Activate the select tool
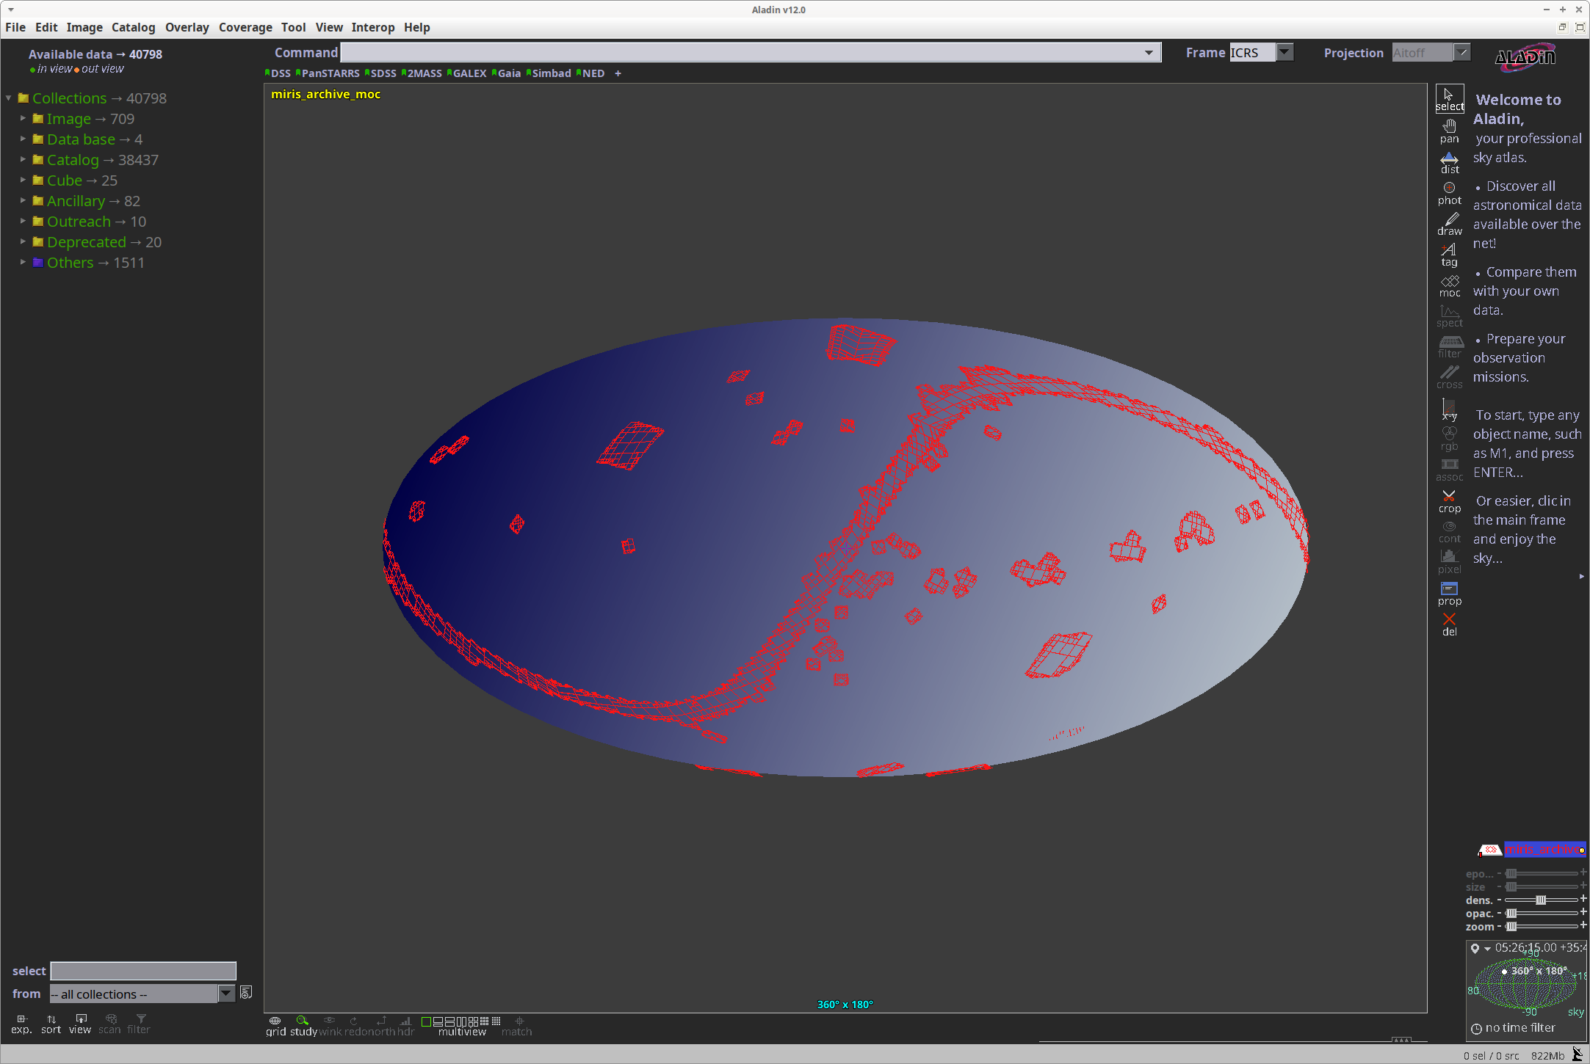 click(x=1449, y=99)
